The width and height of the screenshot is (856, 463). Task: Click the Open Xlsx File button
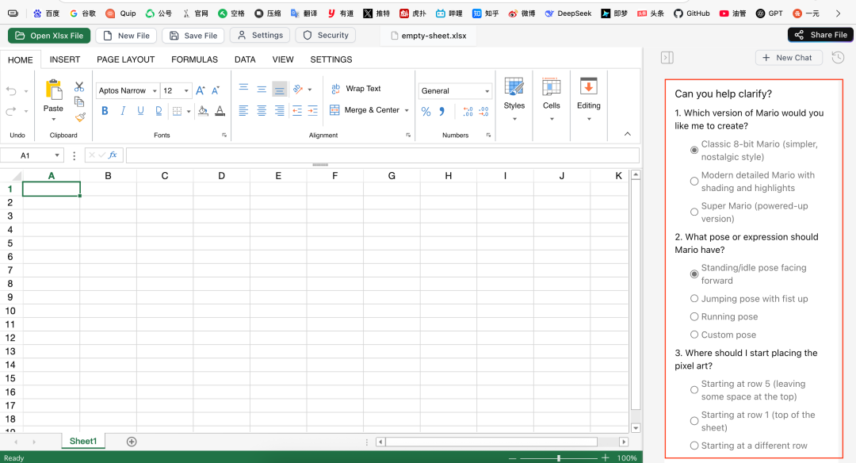(49, 36)
